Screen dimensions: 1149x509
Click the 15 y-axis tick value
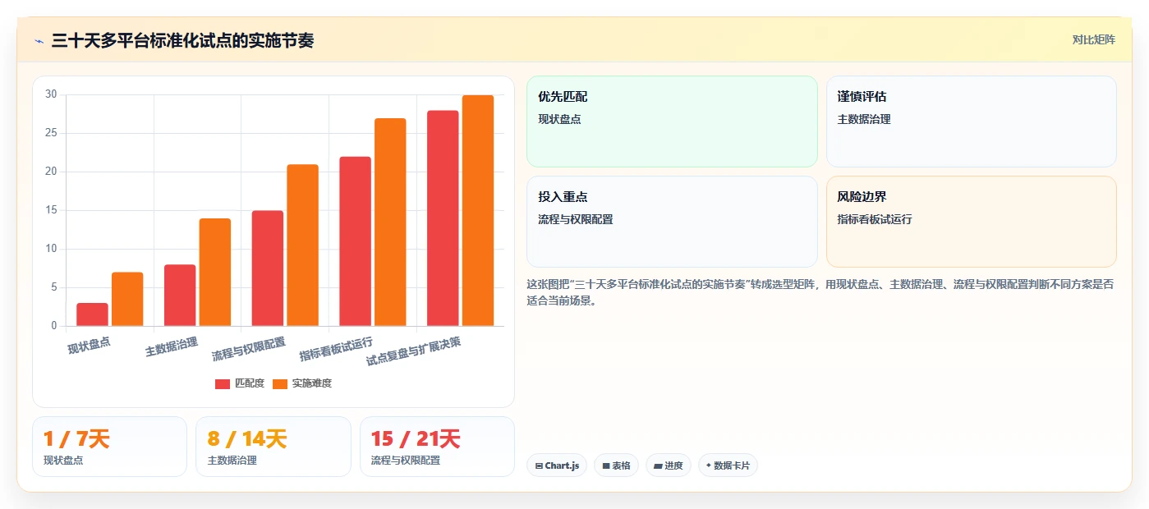(x=51, y=210)
